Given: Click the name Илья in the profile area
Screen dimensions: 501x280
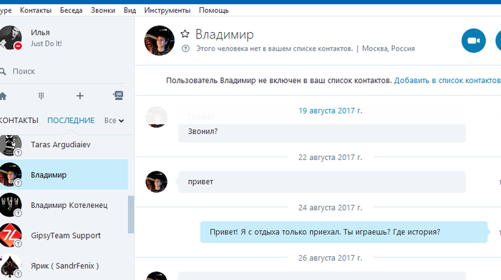Looking at the screenshot, I should 40,33.
